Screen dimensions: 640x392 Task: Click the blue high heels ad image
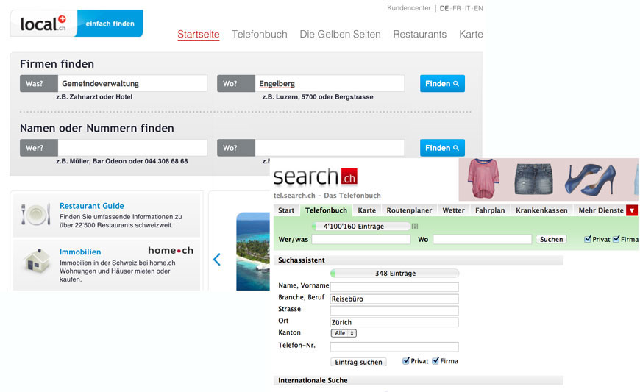tap(590, 179)
